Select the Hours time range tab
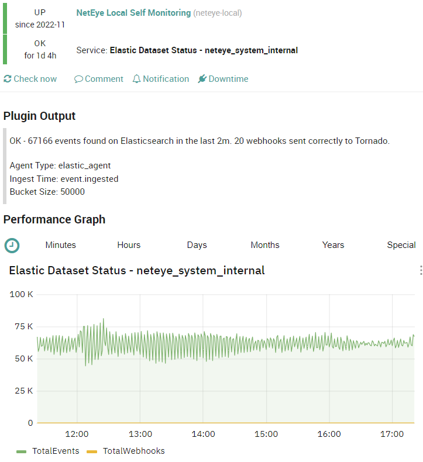The height and width of the screenshot is (462, 423). pos(129,245)
